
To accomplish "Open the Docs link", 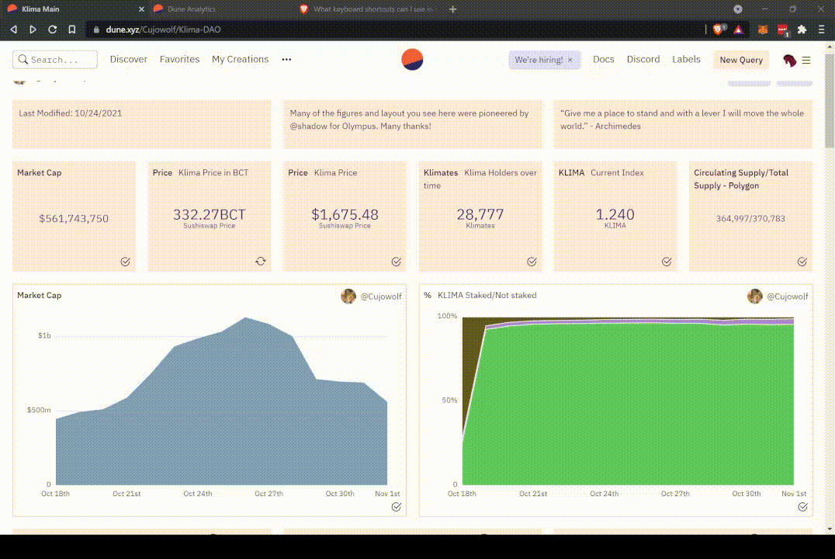I will tap(603, 59).
